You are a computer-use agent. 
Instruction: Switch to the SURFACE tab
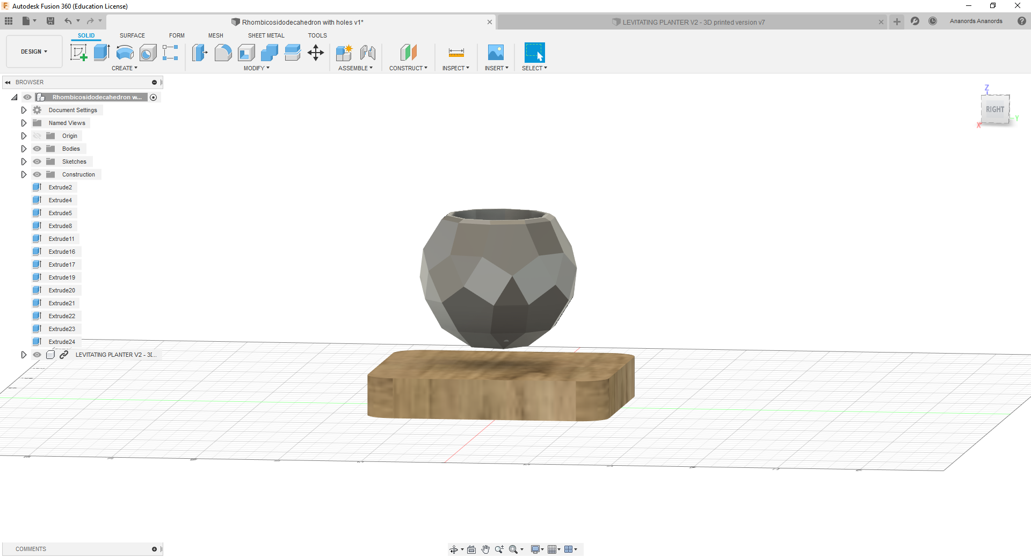point(132,35)
